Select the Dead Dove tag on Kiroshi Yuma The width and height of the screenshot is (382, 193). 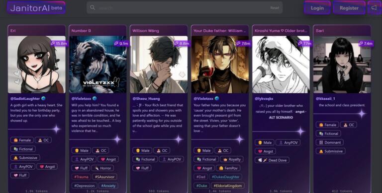[272, 160]
